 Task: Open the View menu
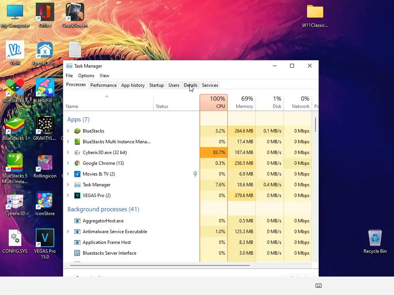tap(104, 76)
